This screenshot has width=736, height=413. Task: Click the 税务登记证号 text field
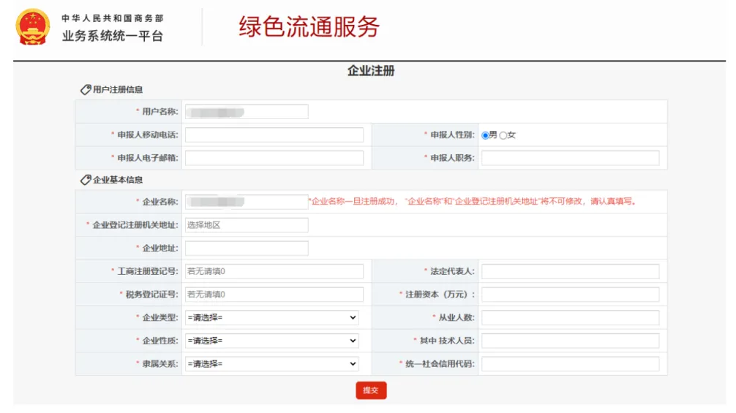click(274, 295)
